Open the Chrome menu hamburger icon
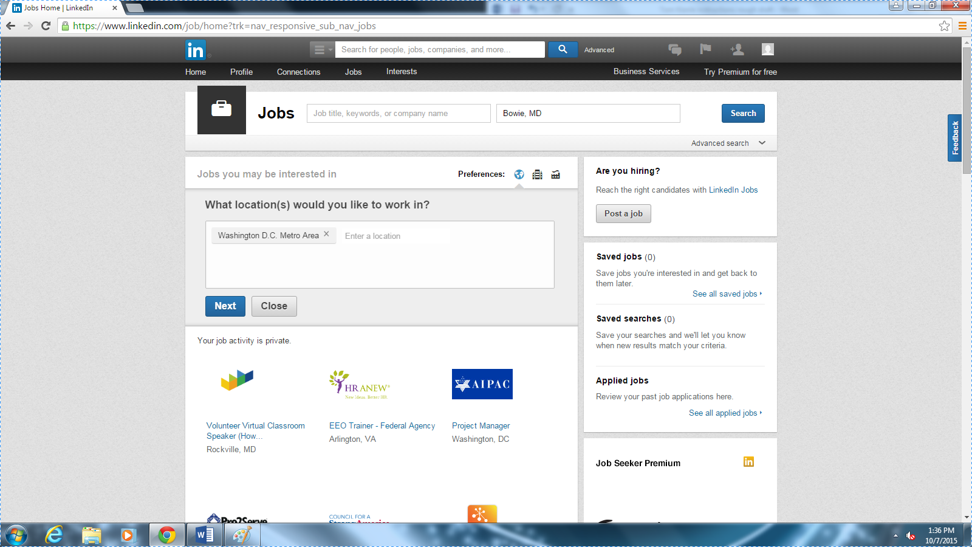The height and width of the screenshot is (547, 972). (962, 26)
